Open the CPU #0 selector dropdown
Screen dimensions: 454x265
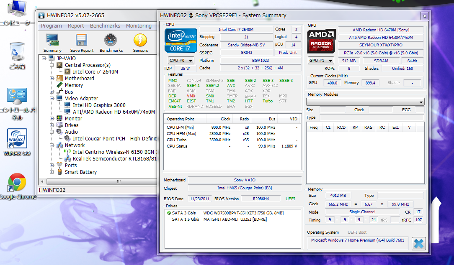pos(181,60)
